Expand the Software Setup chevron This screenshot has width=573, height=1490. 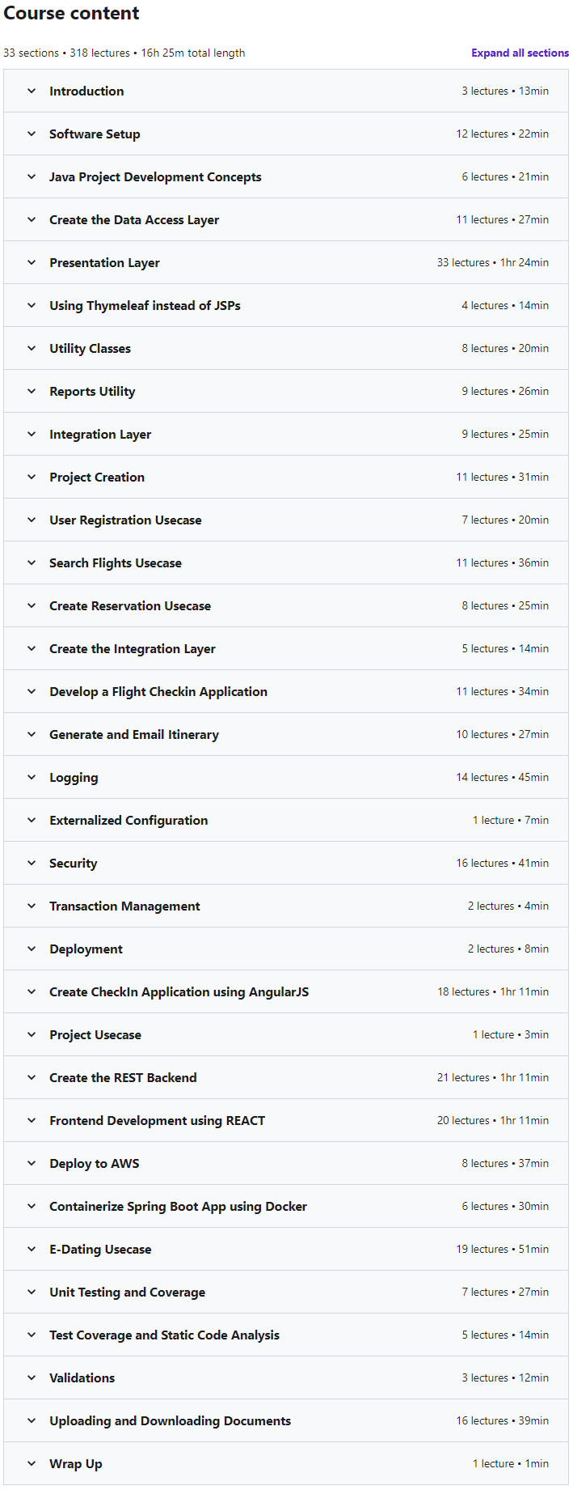tap(32, 134)
